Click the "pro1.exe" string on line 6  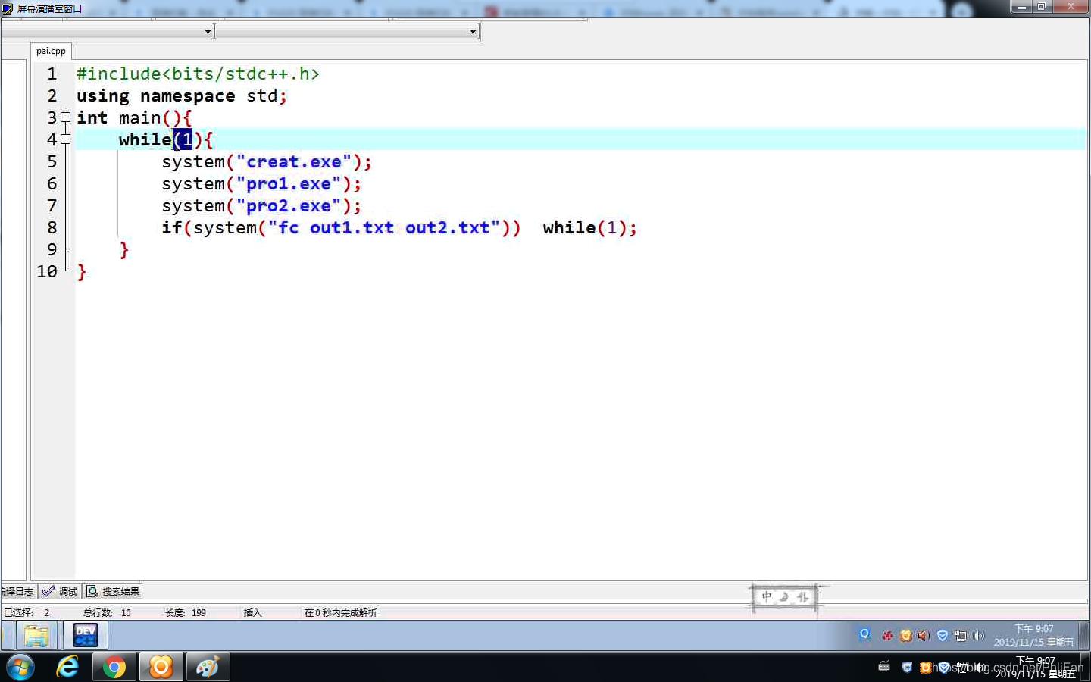point(289,183)
